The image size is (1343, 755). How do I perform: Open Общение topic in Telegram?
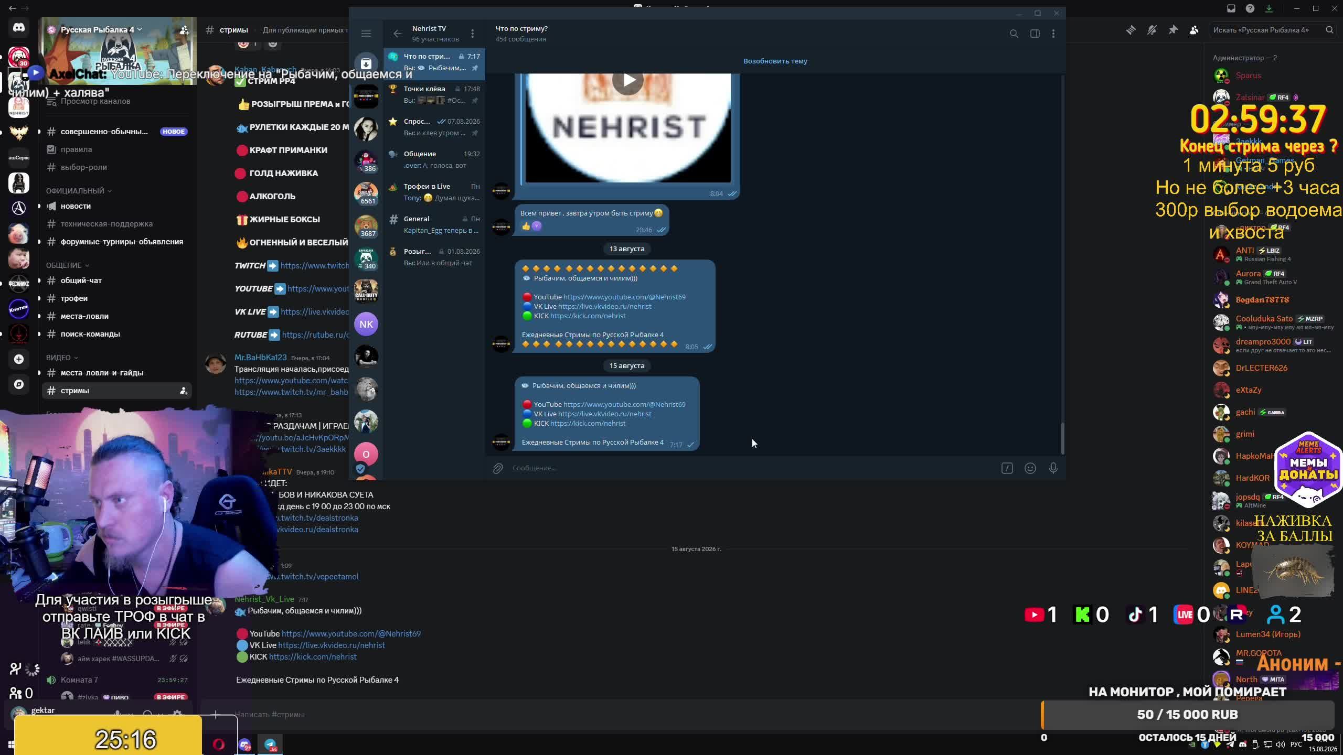(434, 159)
